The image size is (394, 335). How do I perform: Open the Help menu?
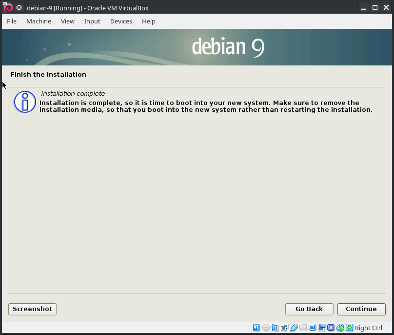148,21
